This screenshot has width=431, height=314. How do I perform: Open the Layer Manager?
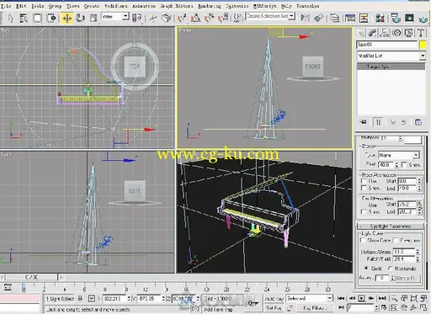click(334, 19)
